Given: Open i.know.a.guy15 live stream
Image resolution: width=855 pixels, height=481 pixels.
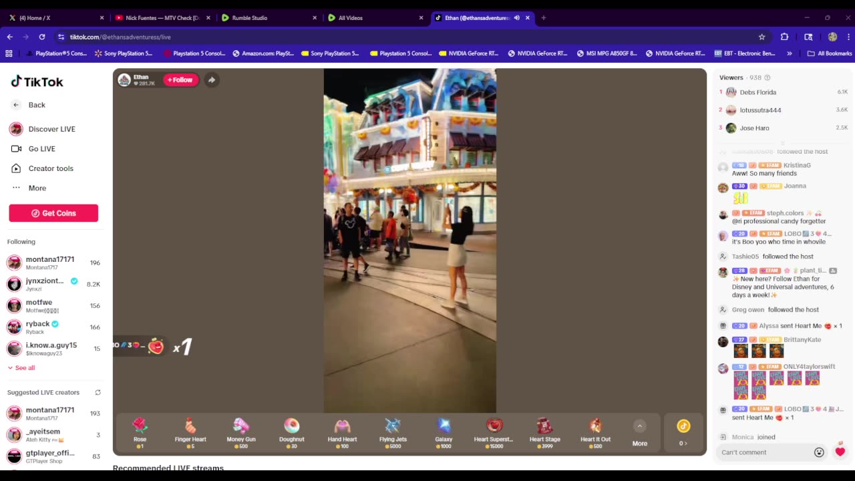Looking at the screenshot, I should click(53, 348).
